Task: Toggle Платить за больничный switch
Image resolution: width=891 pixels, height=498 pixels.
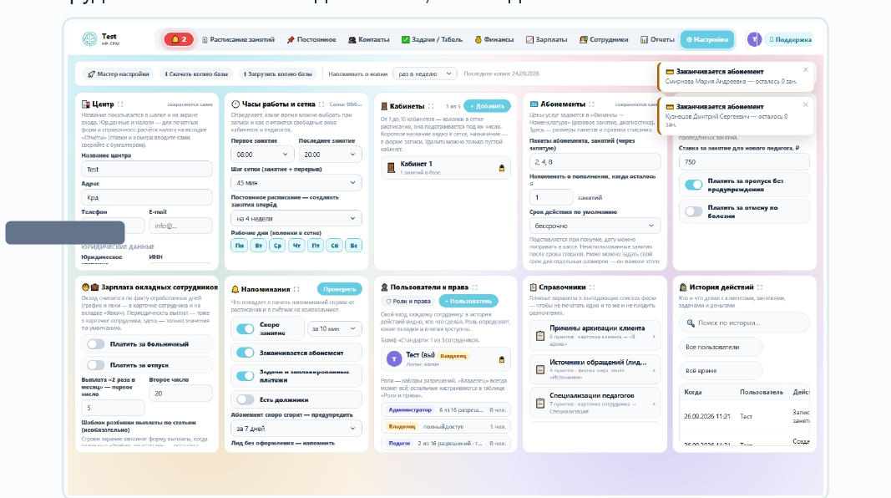Action: 95,344
